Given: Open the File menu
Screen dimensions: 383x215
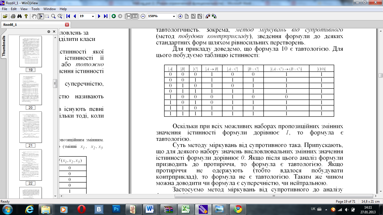Looking at the screenshot, I should tap(4, 9).
